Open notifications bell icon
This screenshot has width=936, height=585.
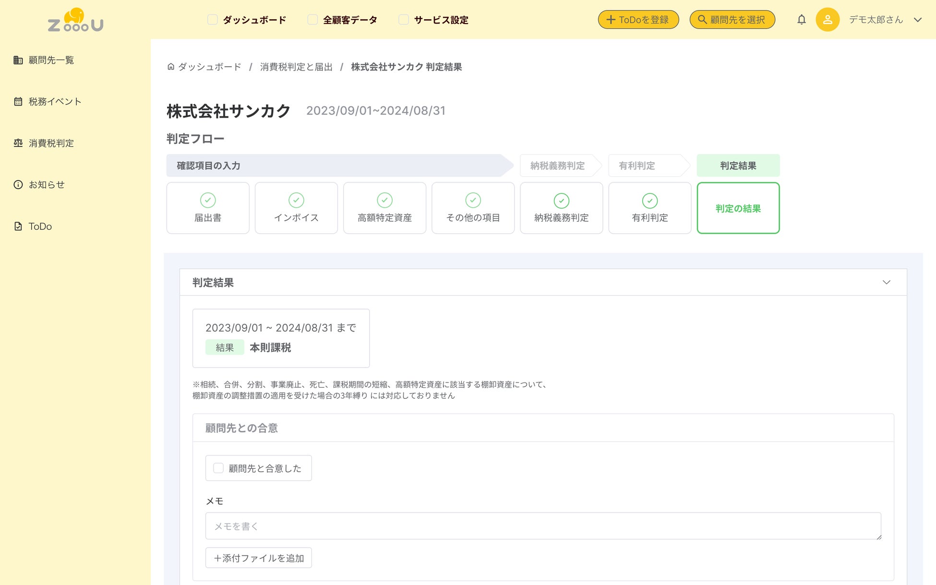tap(801, 20)
